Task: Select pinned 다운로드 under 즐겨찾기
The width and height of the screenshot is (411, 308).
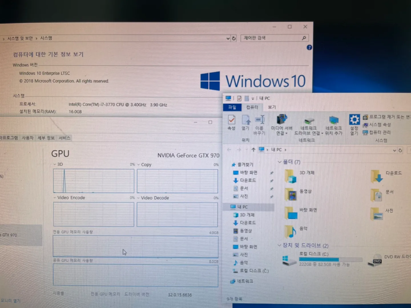Action: point(245,180)
